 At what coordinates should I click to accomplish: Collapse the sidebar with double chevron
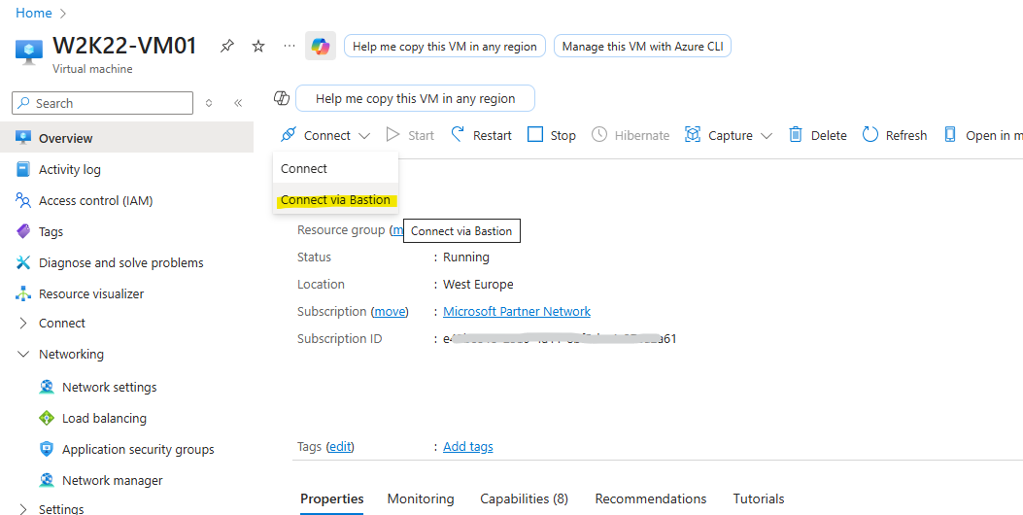[238, 103]
